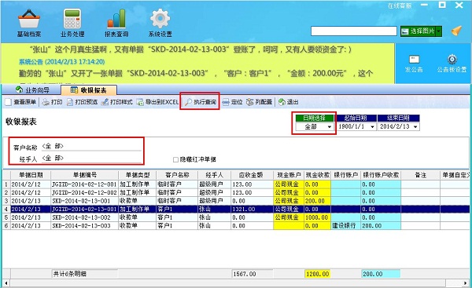472x288 pixels.
Task: Click the 系统公告 timestamp link
Action: [61, 62]
